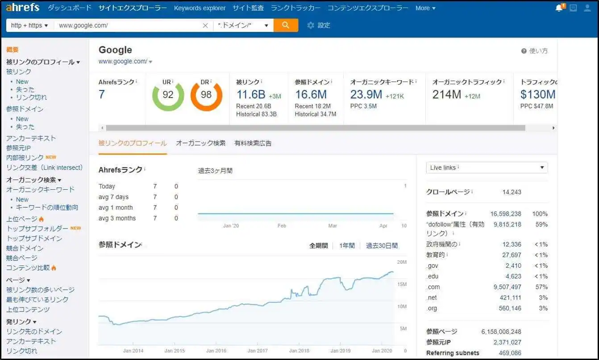The height and width of the screenshot is (360, 599).
Task: Click the 23.9M organic keywords value
Action: pyautogui.click(x=366, y=94)
